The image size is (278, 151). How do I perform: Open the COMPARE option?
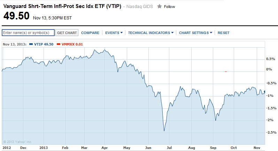point(90,33)
